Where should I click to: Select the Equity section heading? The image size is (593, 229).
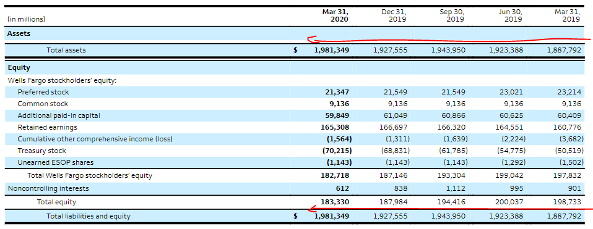click(x=19, y=68)
